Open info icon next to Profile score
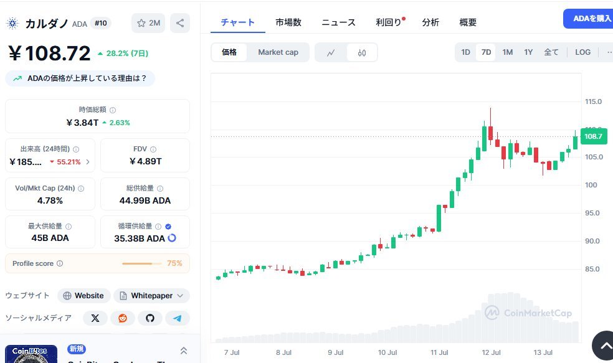The height and width of the screenshot is (363, 613). point(60,263)
